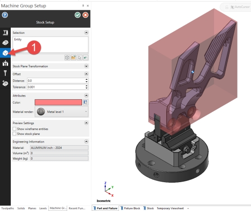The height and width of the screenshot is (211, 251).
Task: Adjust the Tolerance spinner arrows
Action: [x=87, y=87]
